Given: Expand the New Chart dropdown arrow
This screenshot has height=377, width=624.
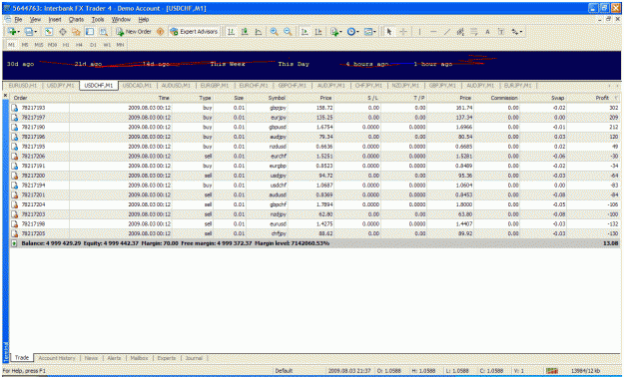Looking at the screenshot, I should pyautogui.click(x=19, y=32).
